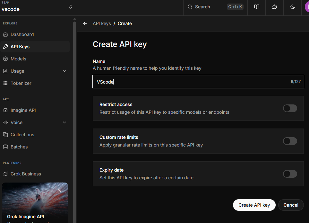
Task: Go to Collections in sidebar
Action: [35, 135]
